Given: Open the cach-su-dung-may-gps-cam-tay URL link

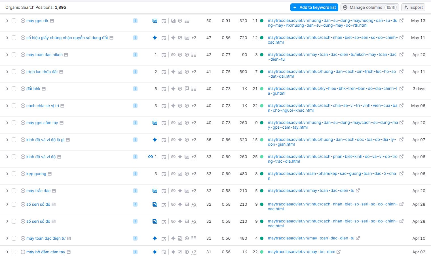Looking at the screenshot, I should click(x=333, y=125).
